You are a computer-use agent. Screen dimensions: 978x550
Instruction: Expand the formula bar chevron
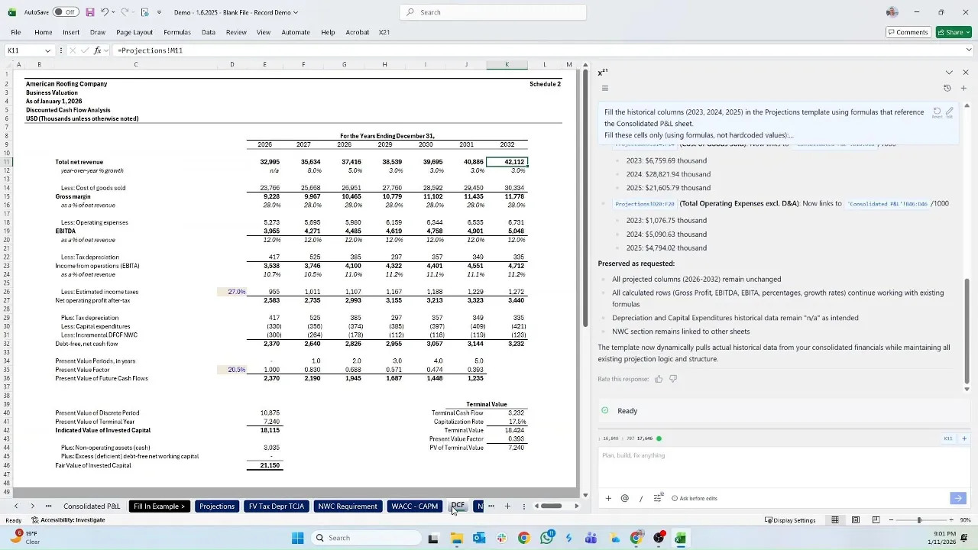(x=970, y=50)
